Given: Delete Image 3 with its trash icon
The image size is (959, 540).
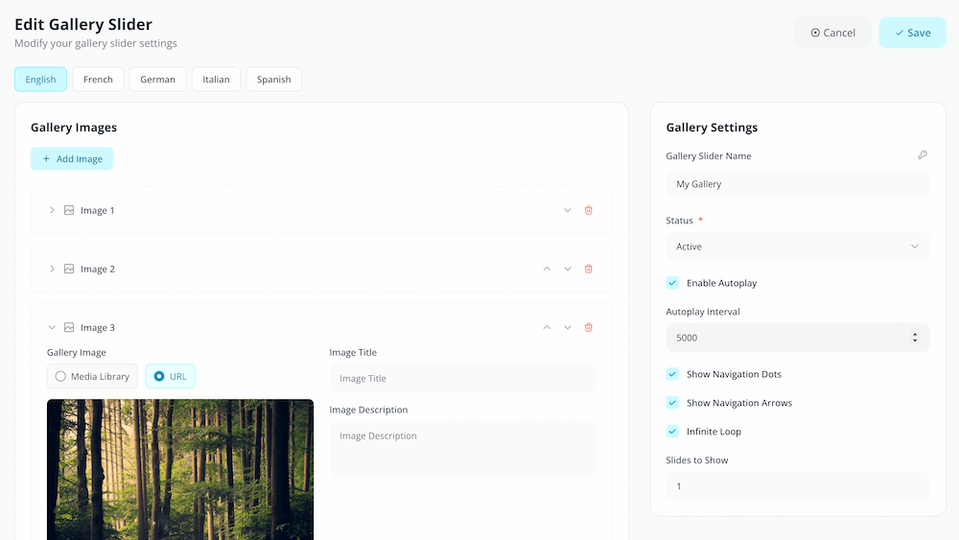Looking at the screenshot, I should pyautogui.click(x=589, y=328).
